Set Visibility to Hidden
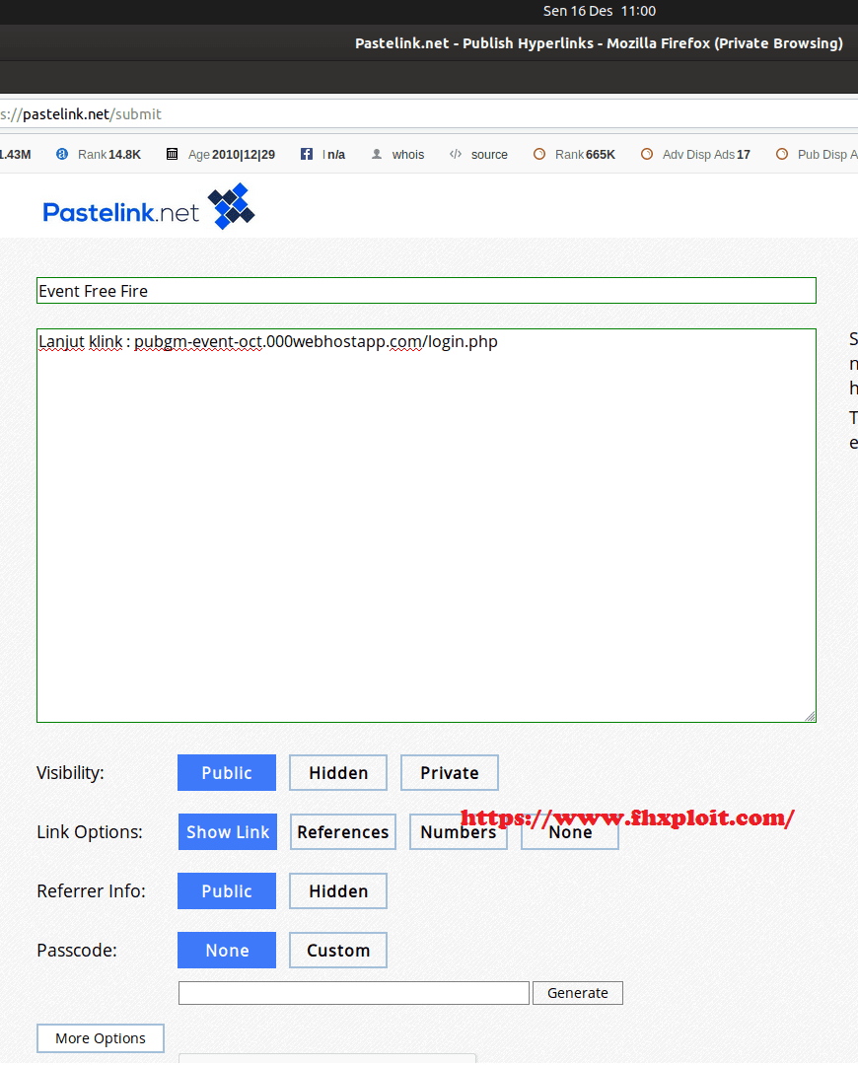This screenshot has width=858, height=1065. 338,773
